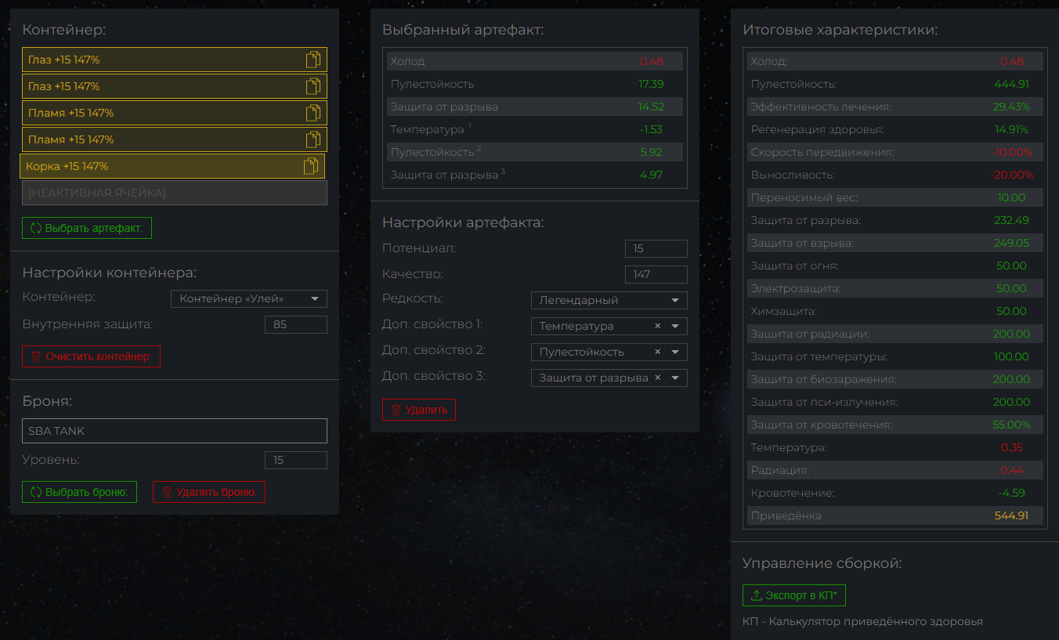Image resolution: width=1059 pixels, height=640 pixels.
Task: Copy the first Глаз +15 artifact
Action: pos(313,60)
